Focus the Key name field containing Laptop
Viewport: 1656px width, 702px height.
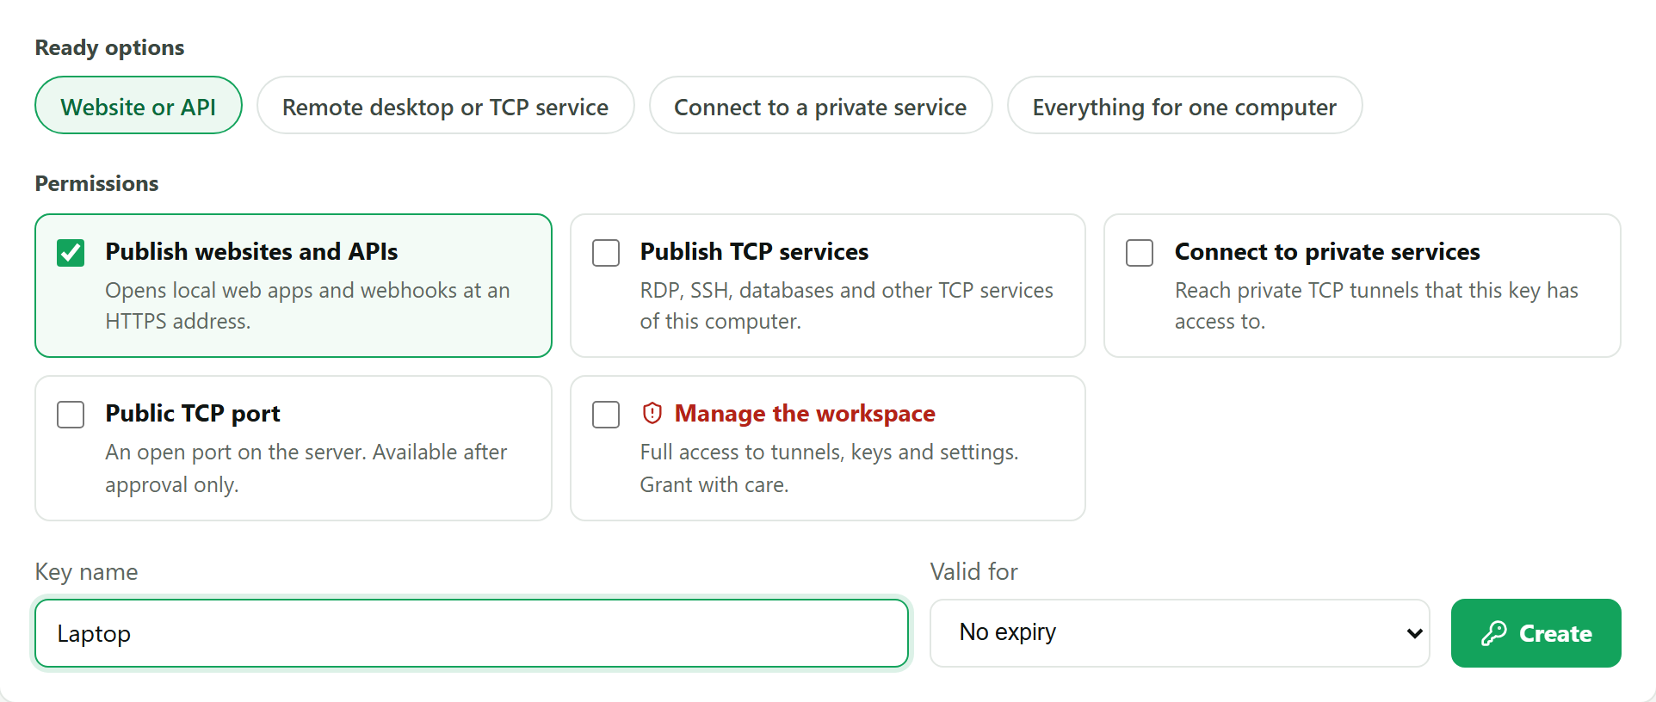[x=472, y=633]
